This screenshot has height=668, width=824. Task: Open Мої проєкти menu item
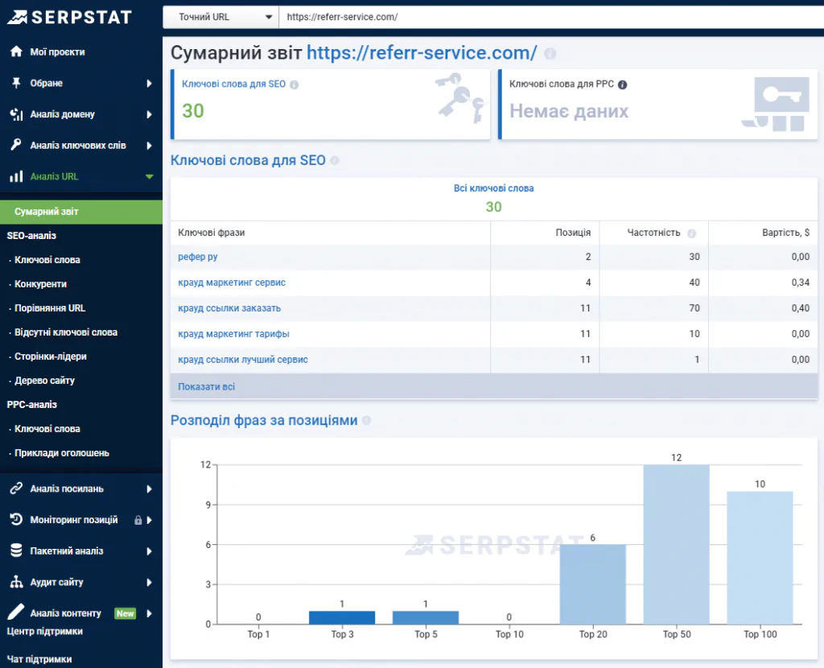[57, 52]
